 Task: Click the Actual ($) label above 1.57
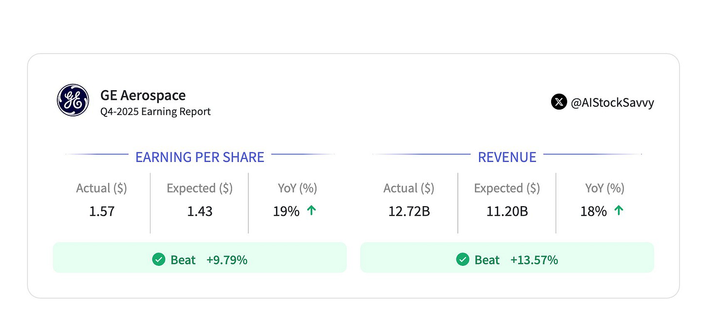pyautogui.click(x=101, y=188)
